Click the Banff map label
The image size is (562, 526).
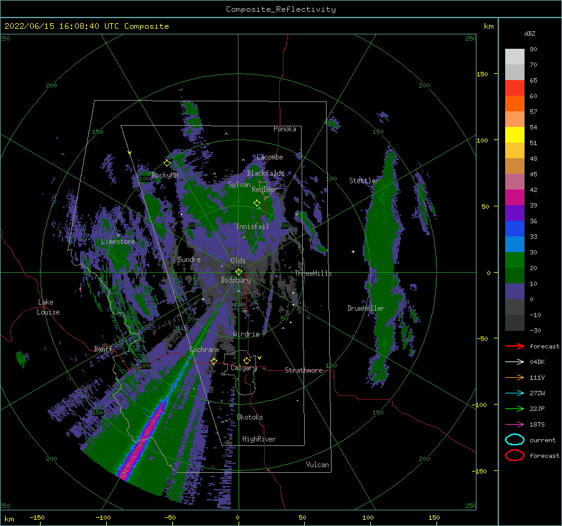coord(103,348)
